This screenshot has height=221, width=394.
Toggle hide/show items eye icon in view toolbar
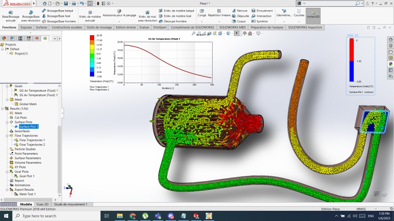[237, 33]
